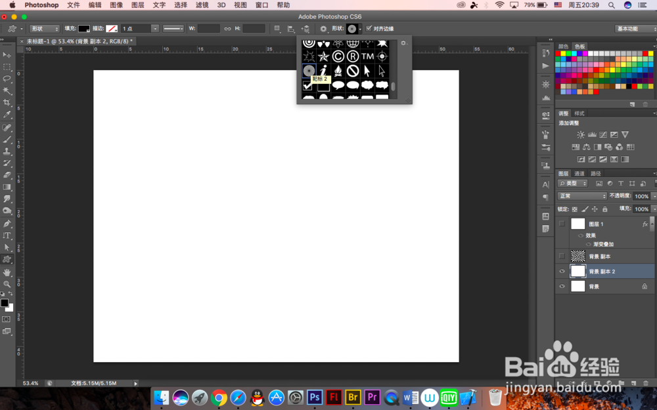Toggle visibility of 效果 effects
657x410 pixels.
click(x=581, y=236)
